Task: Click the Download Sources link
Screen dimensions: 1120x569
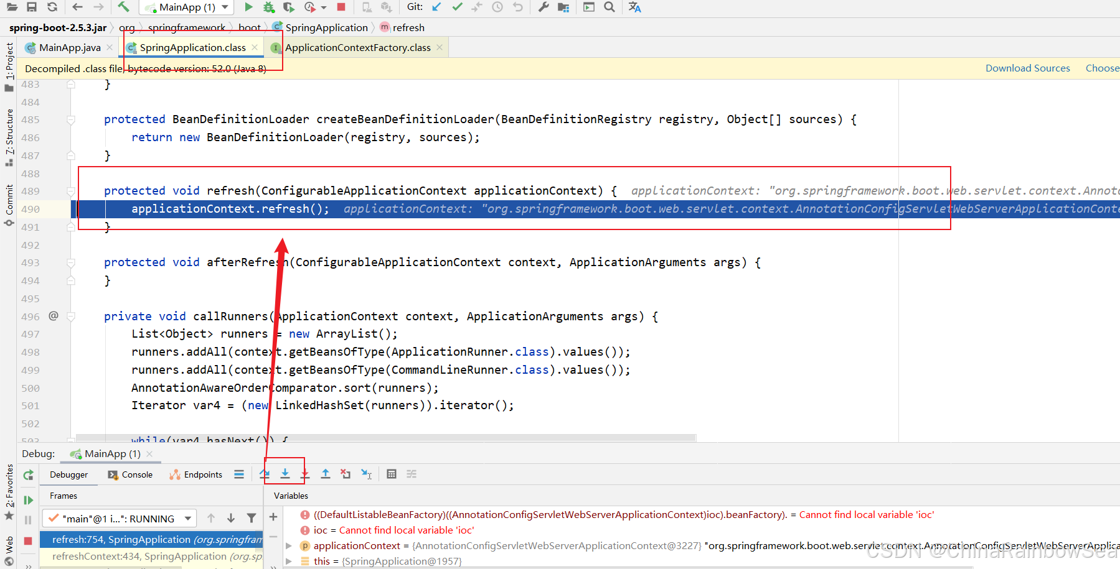Action: tap(1027, 68)
